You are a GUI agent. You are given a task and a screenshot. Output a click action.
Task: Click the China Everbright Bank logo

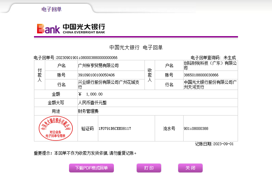tap(71, 29)
